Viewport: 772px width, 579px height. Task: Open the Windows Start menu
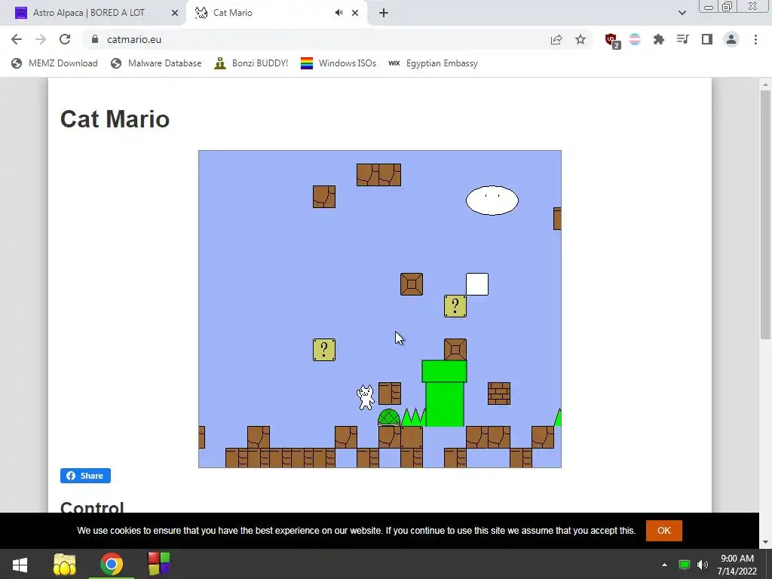tap(20, 564)
